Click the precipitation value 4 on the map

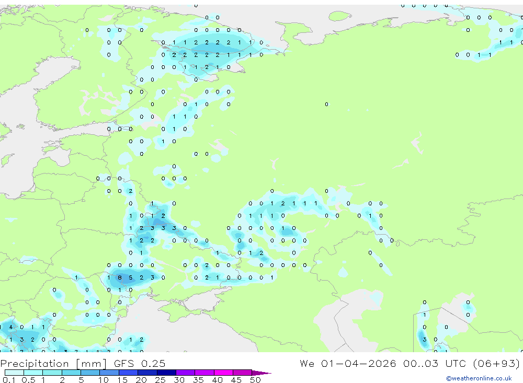click(11, 327)
